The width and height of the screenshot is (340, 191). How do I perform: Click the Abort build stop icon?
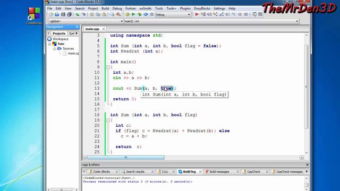point(152,14)
